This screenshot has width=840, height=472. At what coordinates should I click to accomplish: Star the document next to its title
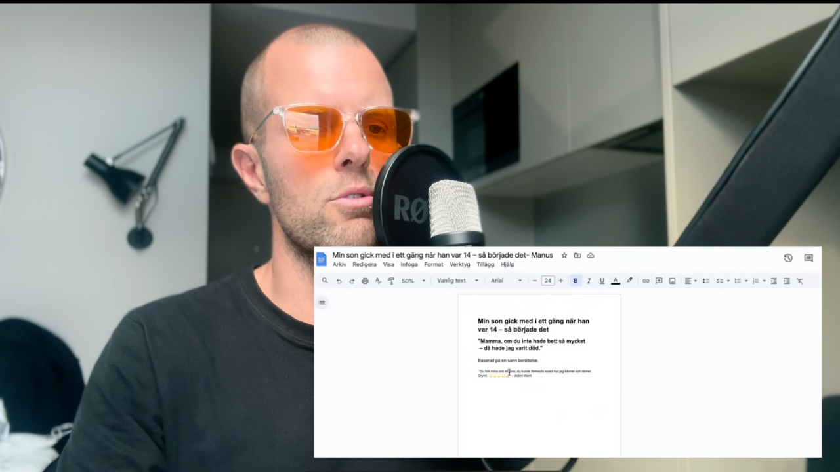[564, 256]
